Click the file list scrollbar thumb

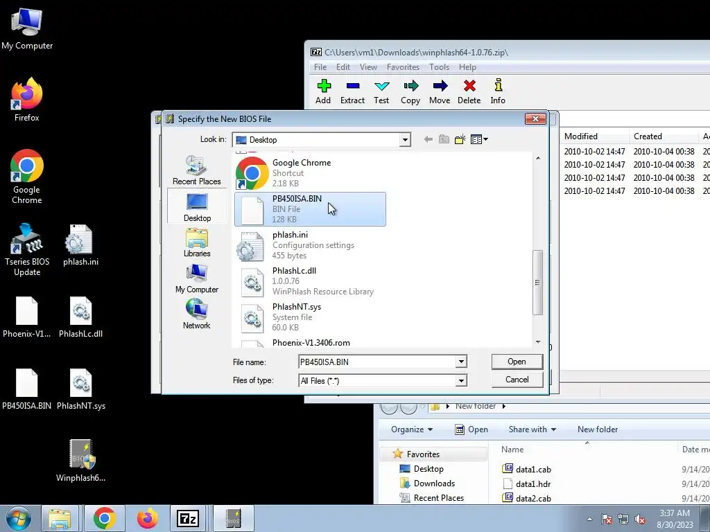click(538, 283)
